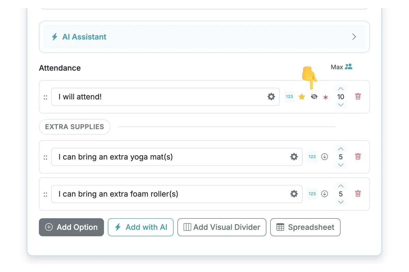Toggle the gold star on 'I will attend!'
Viewport: 409px width, 272px height.
tap(302, 97)
